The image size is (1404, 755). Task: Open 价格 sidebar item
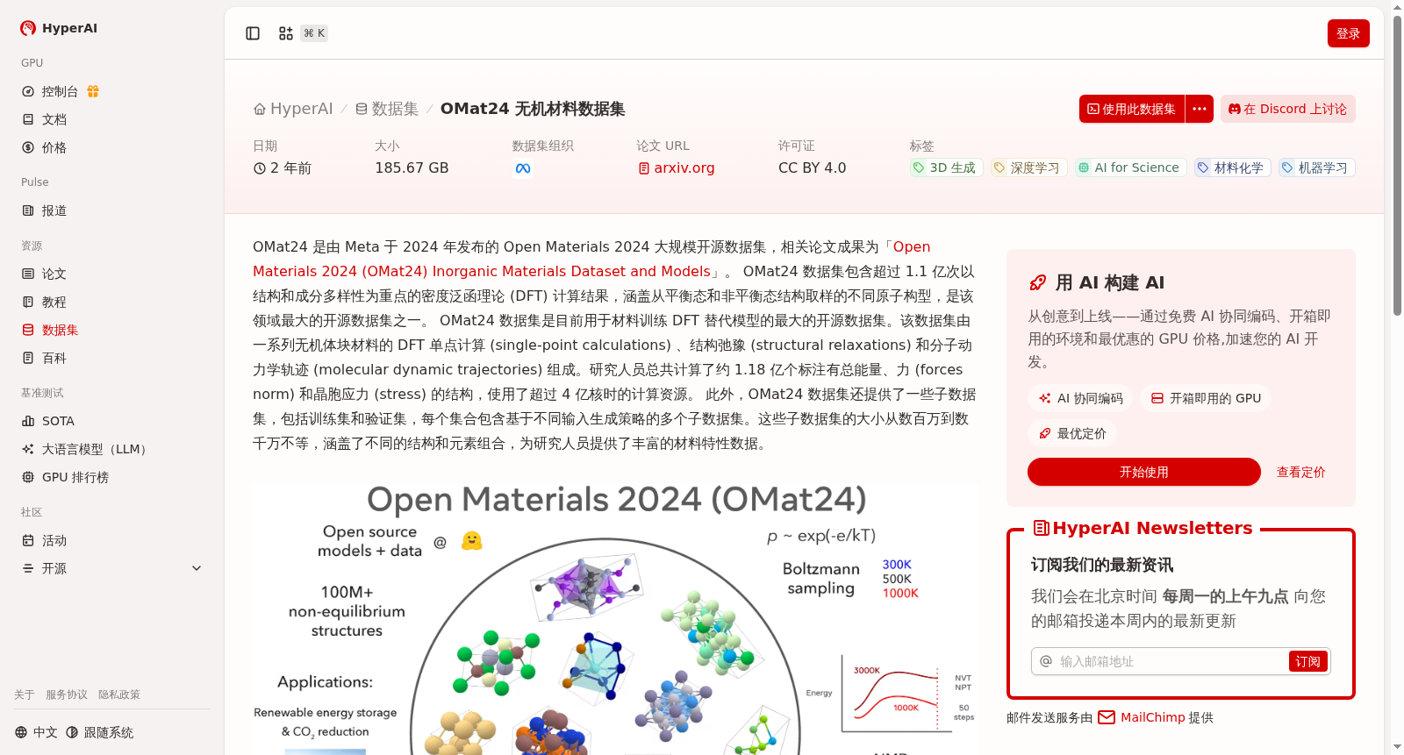point(54,147)
